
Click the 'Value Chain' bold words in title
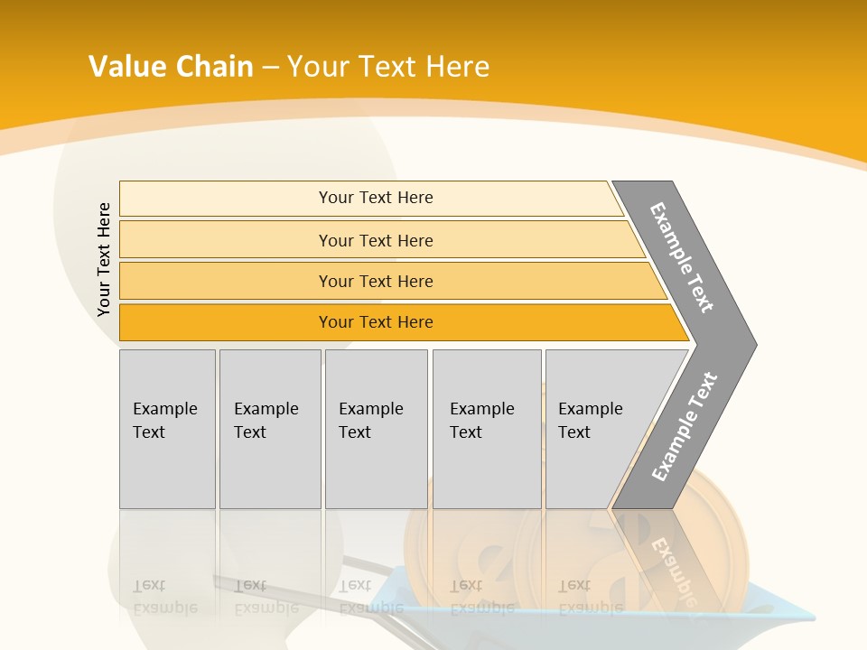click(x=171, y=66)
